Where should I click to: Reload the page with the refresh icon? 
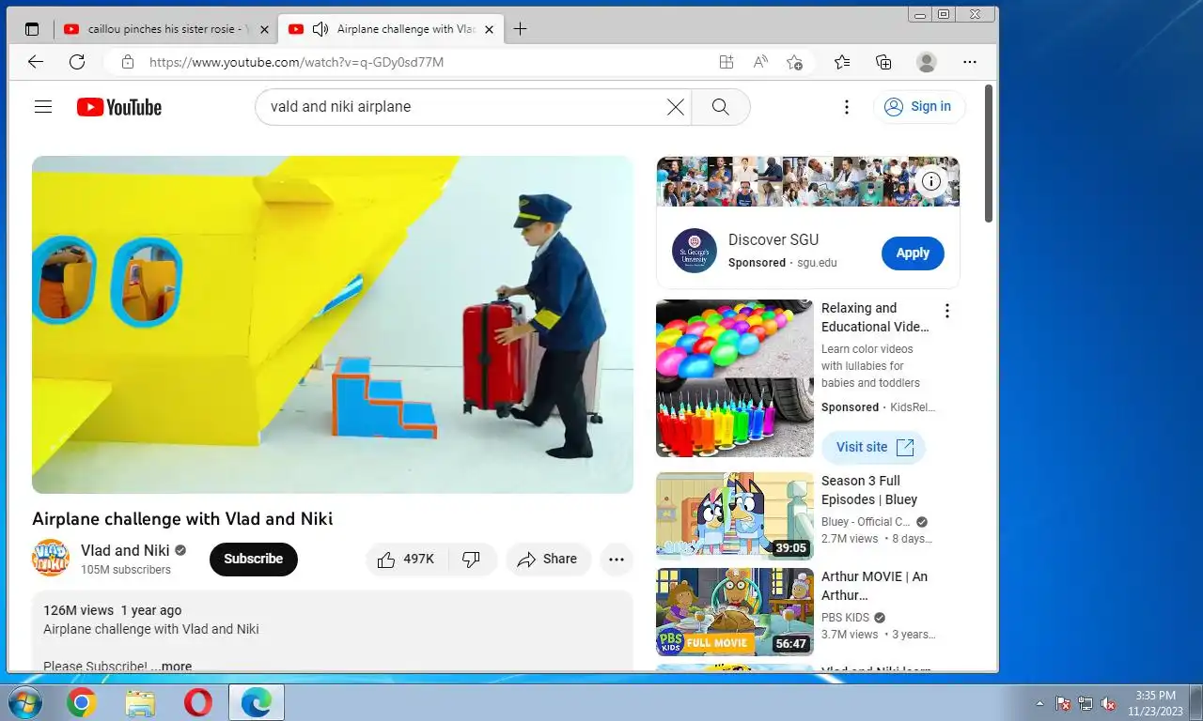coord(77,62)
